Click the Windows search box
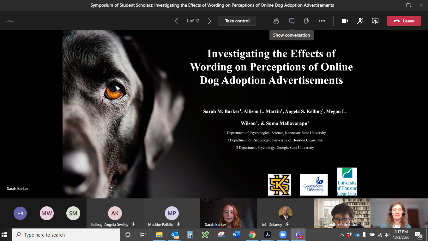Image resolution: width=428 pixels, height=241 pixels. (x=66, y=235)
